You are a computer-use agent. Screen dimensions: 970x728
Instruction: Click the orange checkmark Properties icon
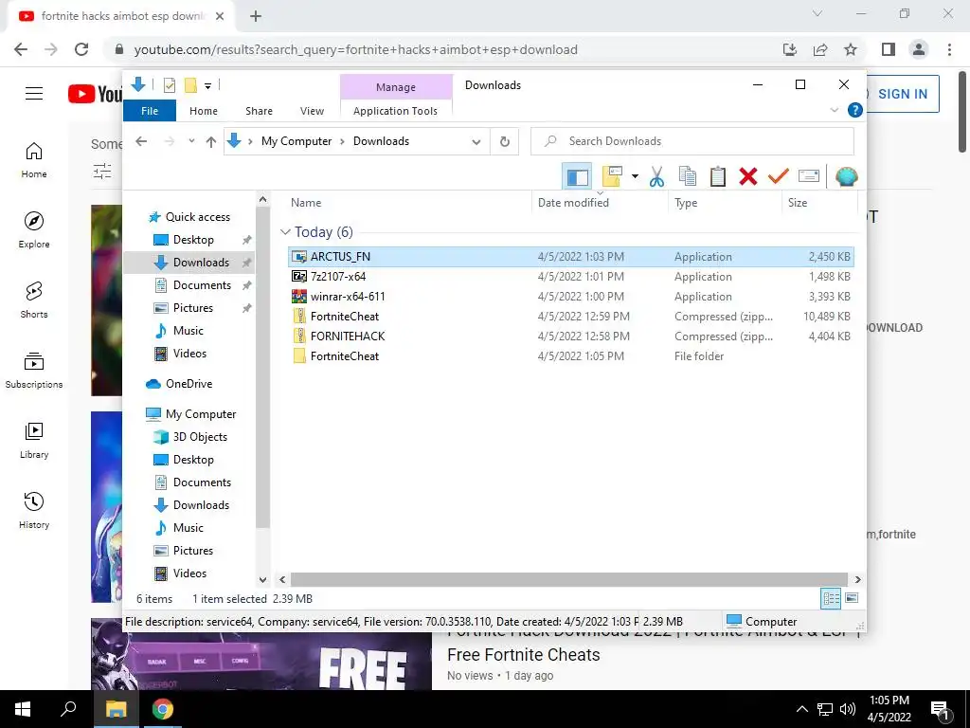pyautogui.click(x=779, y=176)
